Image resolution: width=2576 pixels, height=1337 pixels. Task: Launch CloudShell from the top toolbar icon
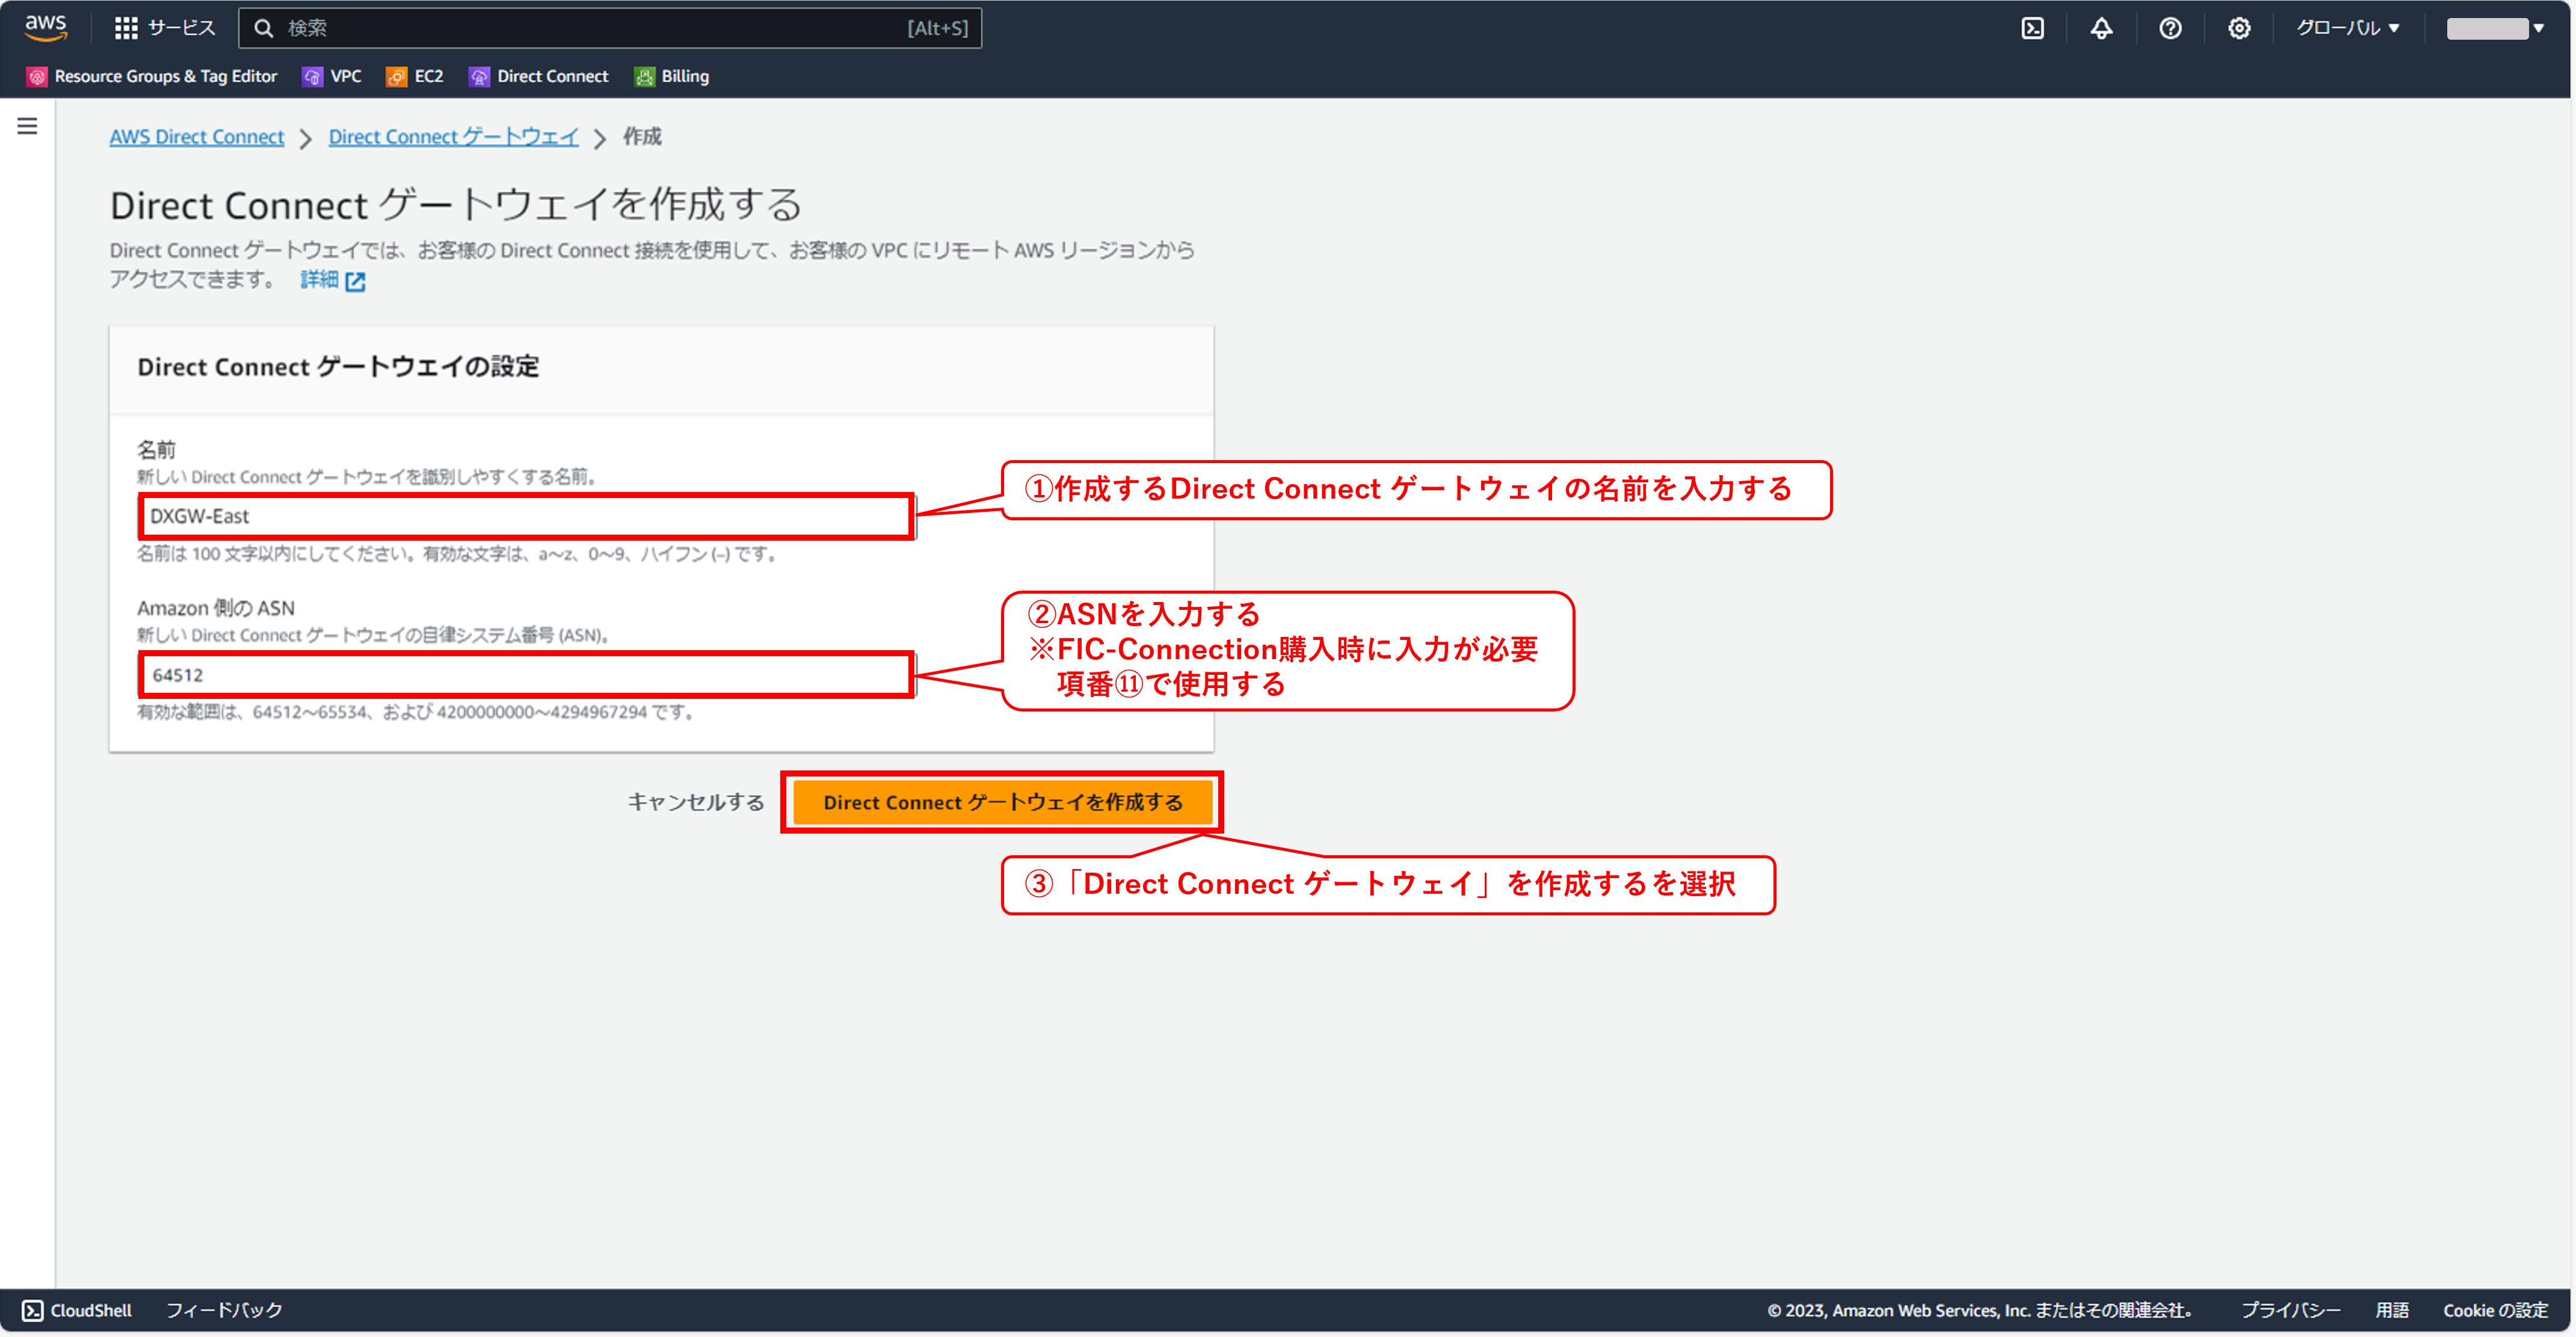point(2032,27)
